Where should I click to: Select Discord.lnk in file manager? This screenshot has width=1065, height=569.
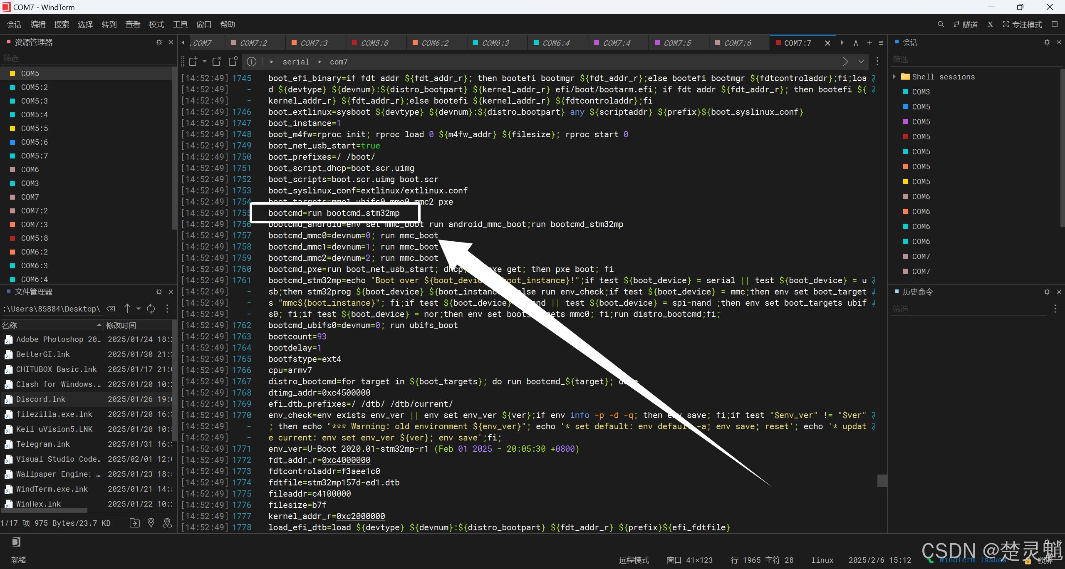[41, 399]
